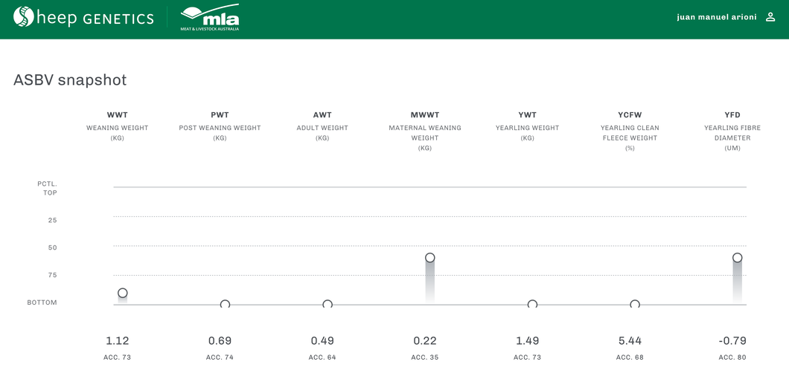Select the WWT value 1.12

tap(117, 340)
